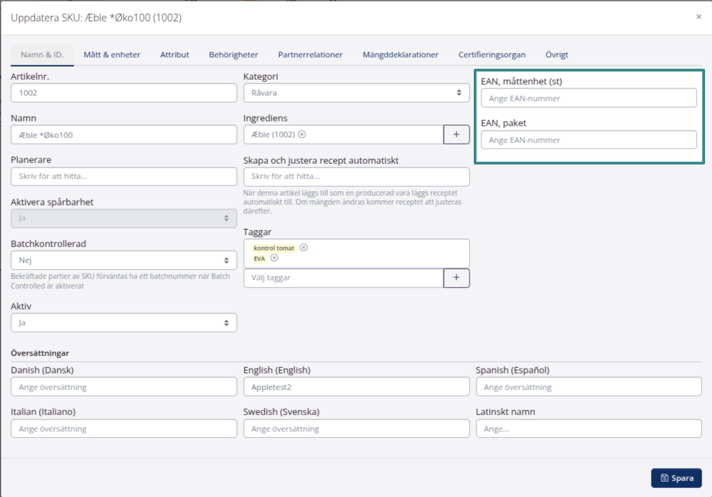Remove the 'EVA' tag
Viewport: 712px width, 497px height.
(274, 258)
